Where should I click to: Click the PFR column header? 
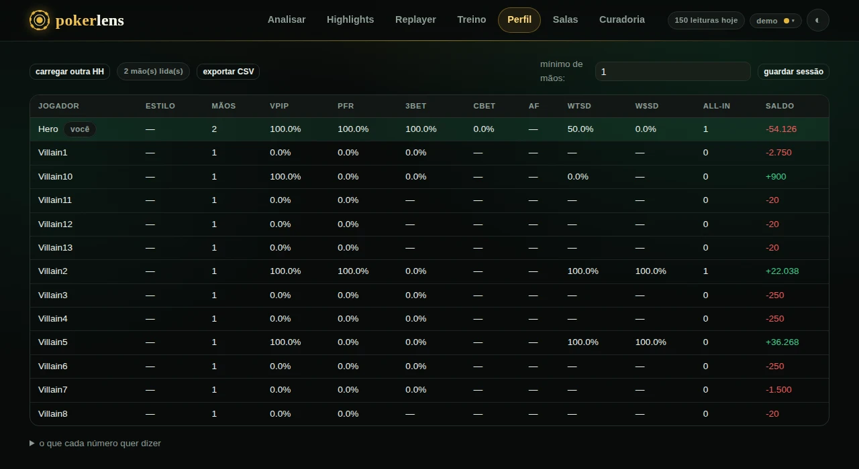pyautogui.click(x=346, y=107)
